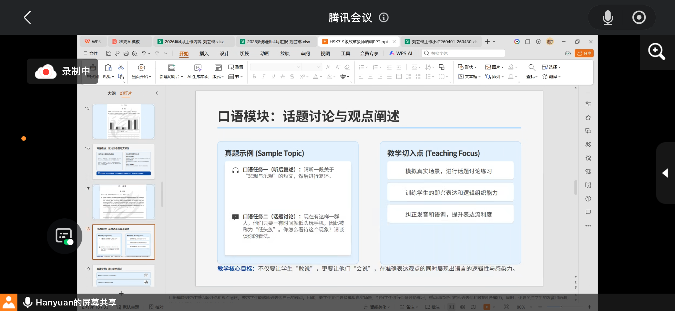Click the Tencent Meeting microphone icon
The image size is (675, 311).
tap(608, 17)
